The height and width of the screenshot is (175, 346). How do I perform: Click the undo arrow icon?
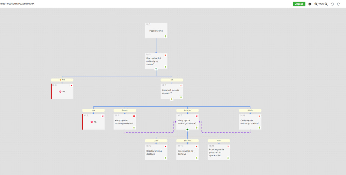(x=332, y=4)
